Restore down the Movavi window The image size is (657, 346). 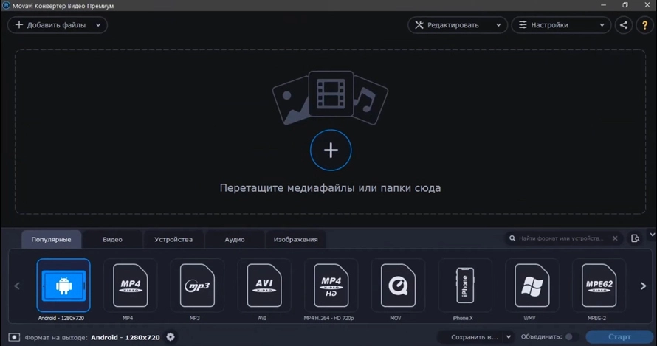tap(625, 5)
